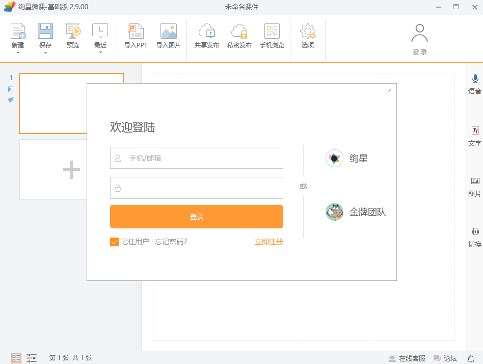Click the 文字 text tool icon

[475, 131]
